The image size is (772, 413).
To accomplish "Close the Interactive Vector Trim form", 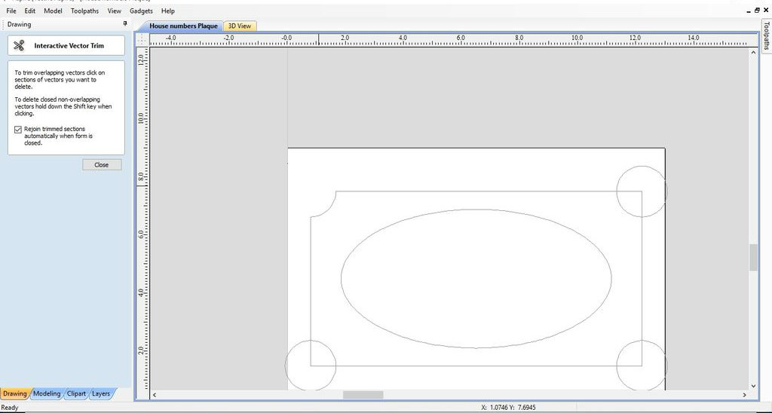I will pos(102,164).
